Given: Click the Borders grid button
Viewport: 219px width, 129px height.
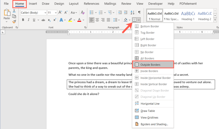Looking at the screenshot, I should tap(134, 20).
